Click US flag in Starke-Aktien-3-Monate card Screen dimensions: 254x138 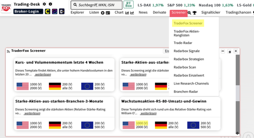click(x=23, y=125)
